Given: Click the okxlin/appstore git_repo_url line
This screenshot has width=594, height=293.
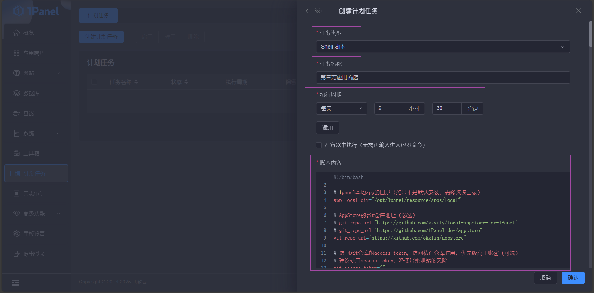Looking at the screenshot, I should coord(400,238).
